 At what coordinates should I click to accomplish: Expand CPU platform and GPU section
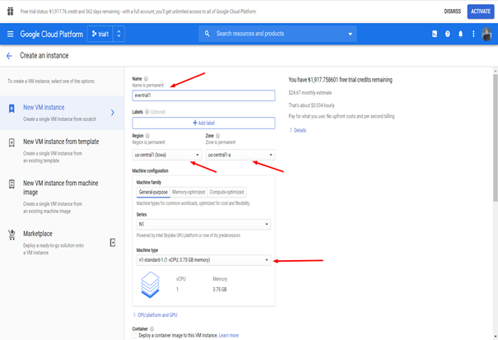155,315
